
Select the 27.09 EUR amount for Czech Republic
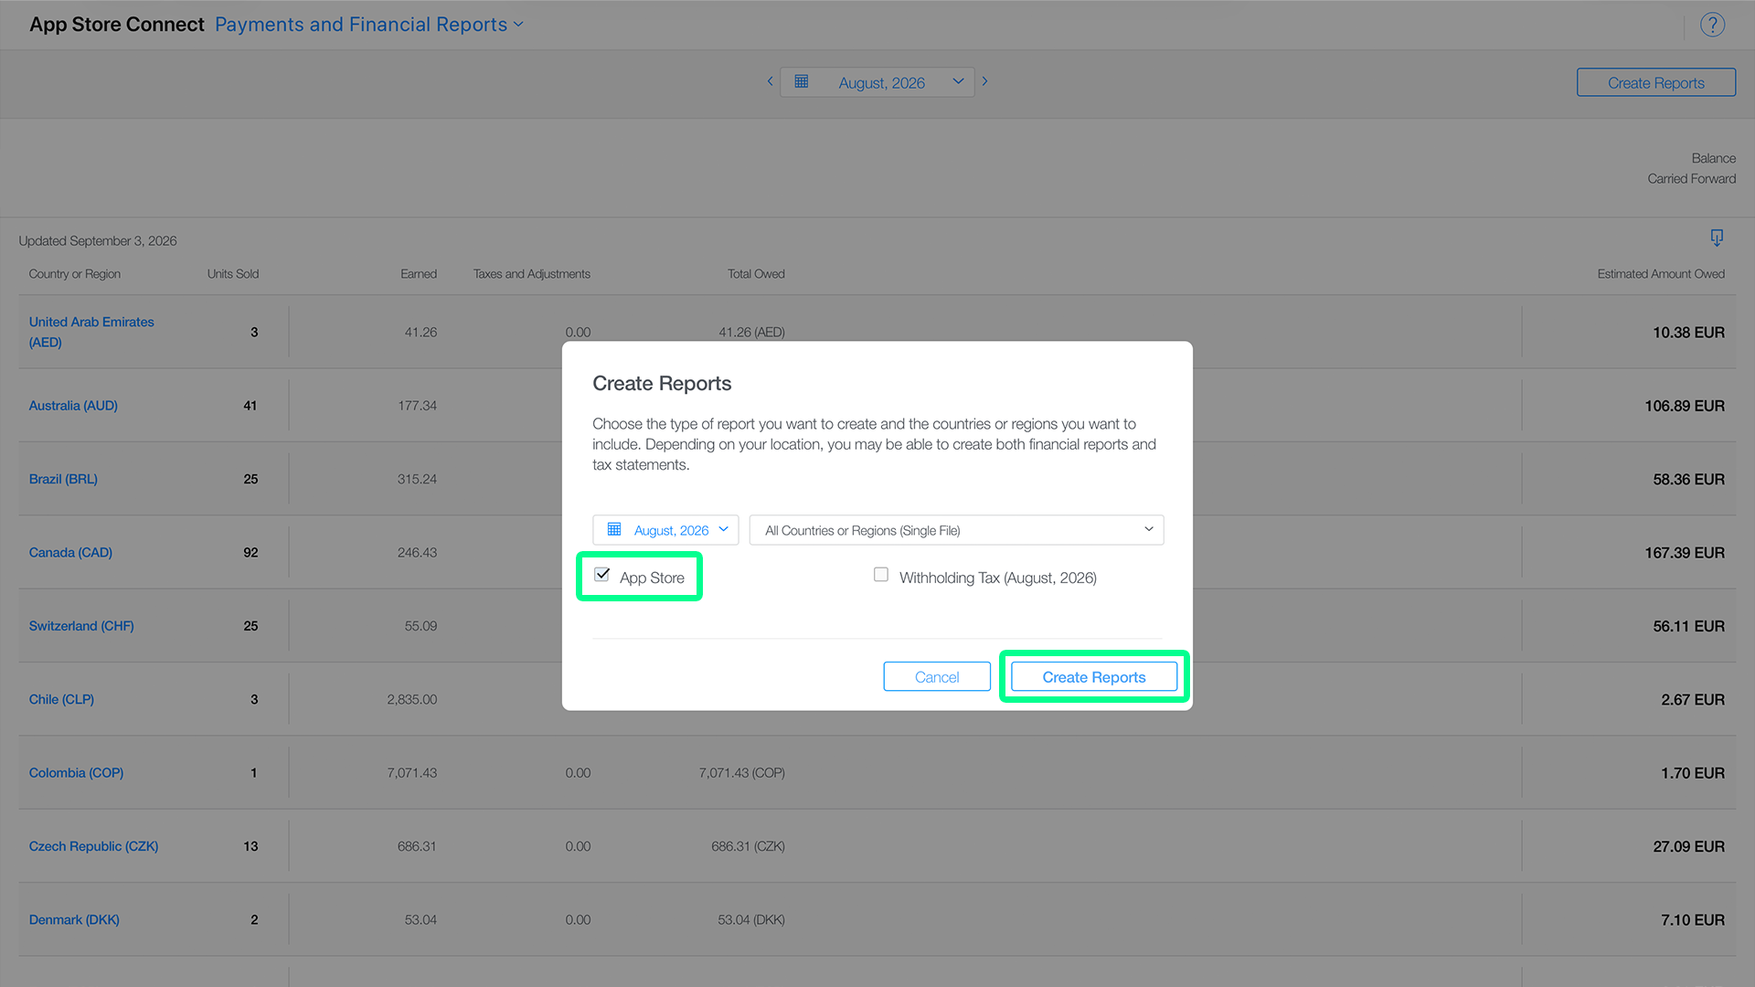point(1688,846)
